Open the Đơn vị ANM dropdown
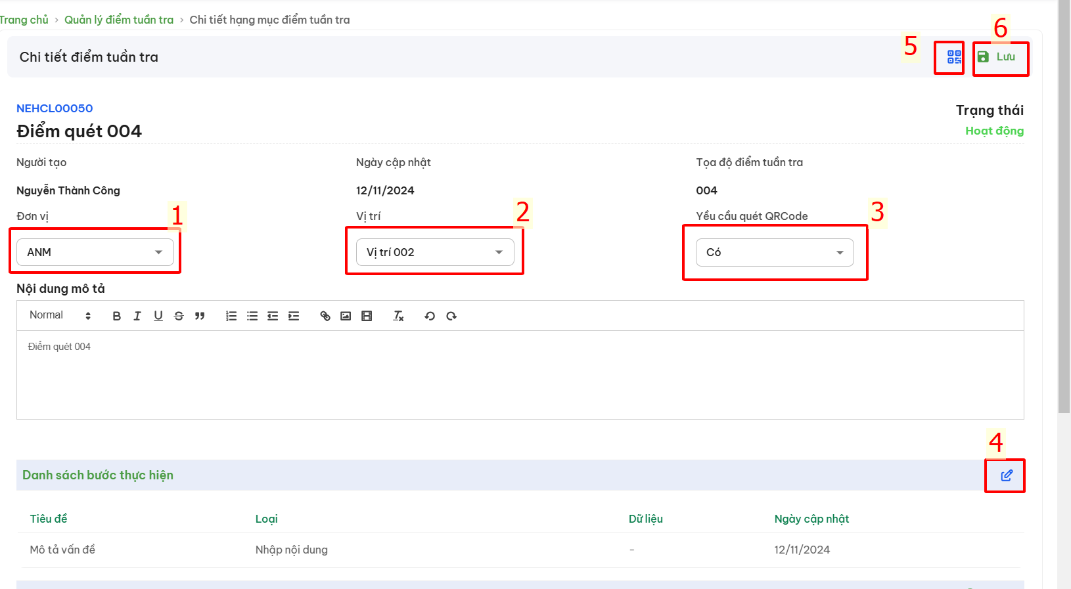 pyautogui.click(x=95, y=252)
